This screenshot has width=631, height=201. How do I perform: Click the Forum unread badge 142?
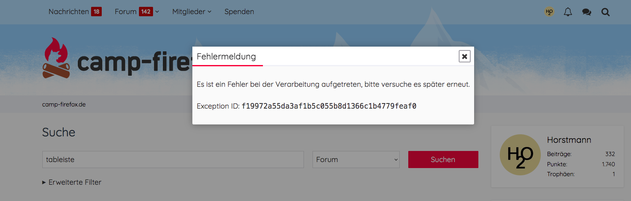click(146, 12)
